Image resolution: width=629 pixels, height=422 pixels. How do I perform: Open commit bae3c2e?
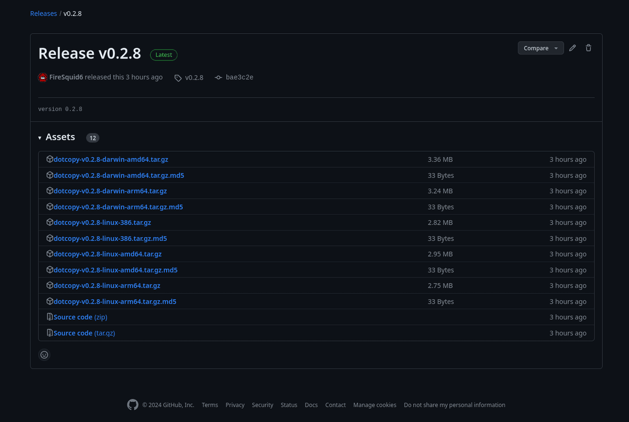(x=239, y=77)
